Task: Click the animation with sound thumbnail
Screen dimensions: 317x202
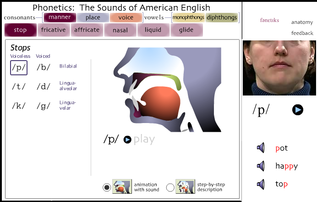Action: (x=122, y=186)
